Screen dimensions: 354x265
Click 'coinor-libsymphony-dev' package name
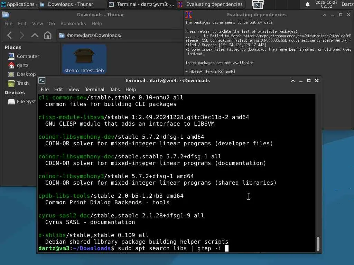point(76,137)
